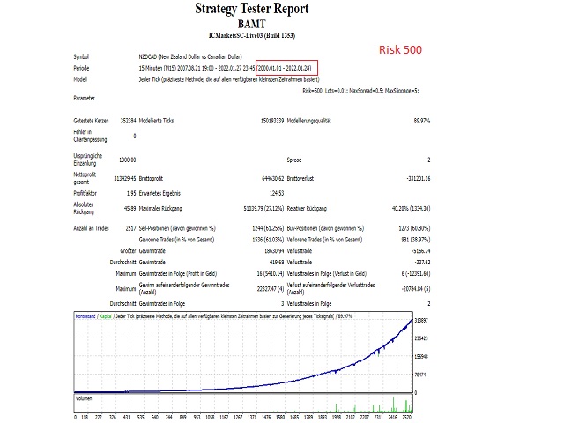564x423 pixels.
Task: Click the Modellierungsqualität value 89.97%
Action: click(x=422, y=121)
